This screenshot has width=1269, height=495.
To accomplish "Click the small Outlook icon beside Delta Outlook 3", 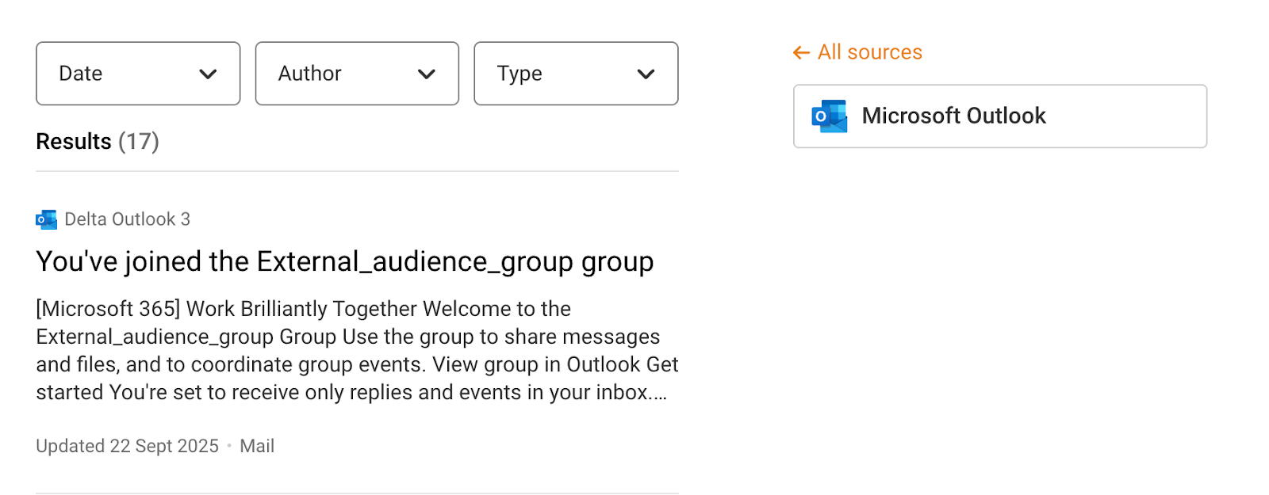I will (x=46, y=219).
